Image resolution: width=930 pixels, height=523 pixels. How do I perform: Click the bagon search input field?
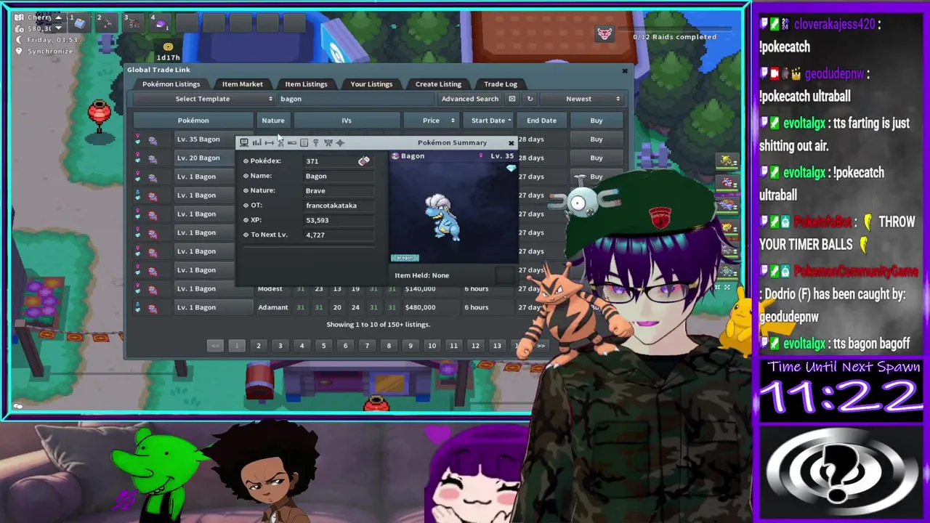356,99
